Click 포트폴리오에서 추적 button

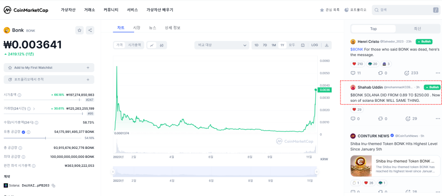(49, 80)
